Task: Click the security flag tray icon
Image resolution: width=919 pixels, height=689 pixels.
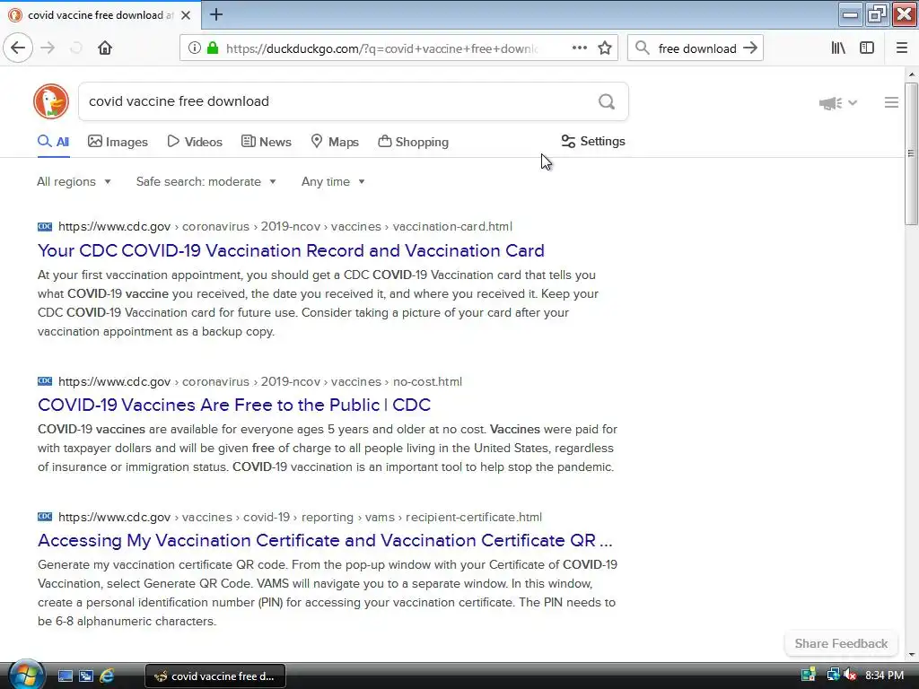Action: (809, 675)
